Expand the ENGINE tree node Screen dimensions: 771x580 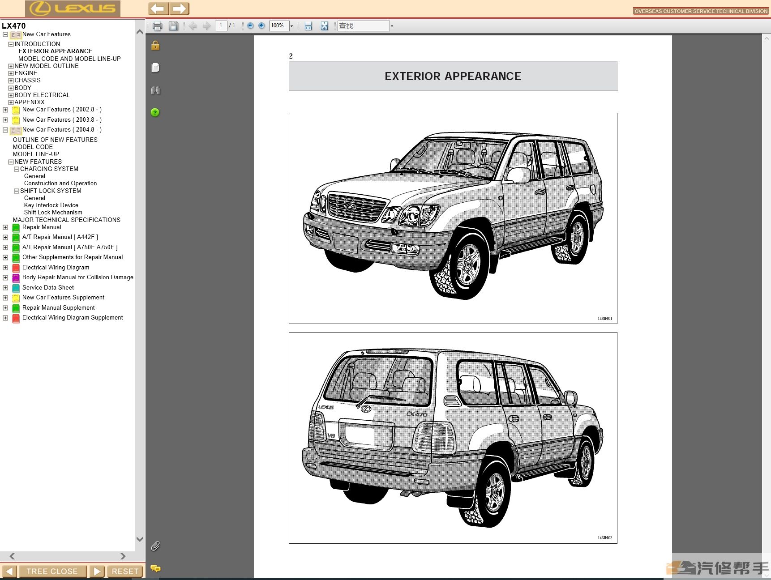pos(11,73)
